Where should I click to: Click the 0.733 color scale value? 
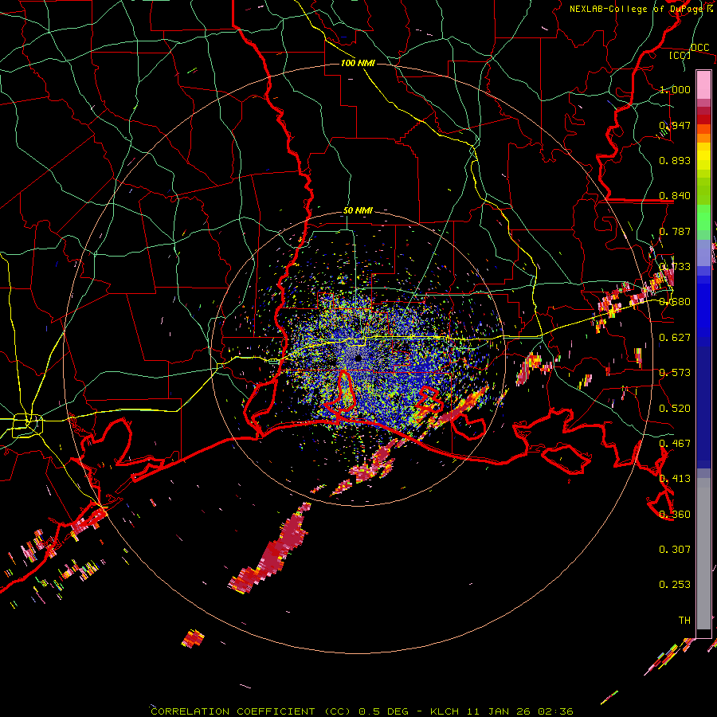point(675,267)
